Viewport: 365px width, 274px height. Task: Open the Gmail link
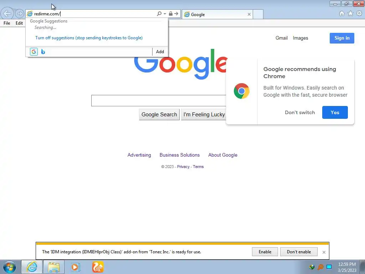pyautogui.click(x=282, y=38)
